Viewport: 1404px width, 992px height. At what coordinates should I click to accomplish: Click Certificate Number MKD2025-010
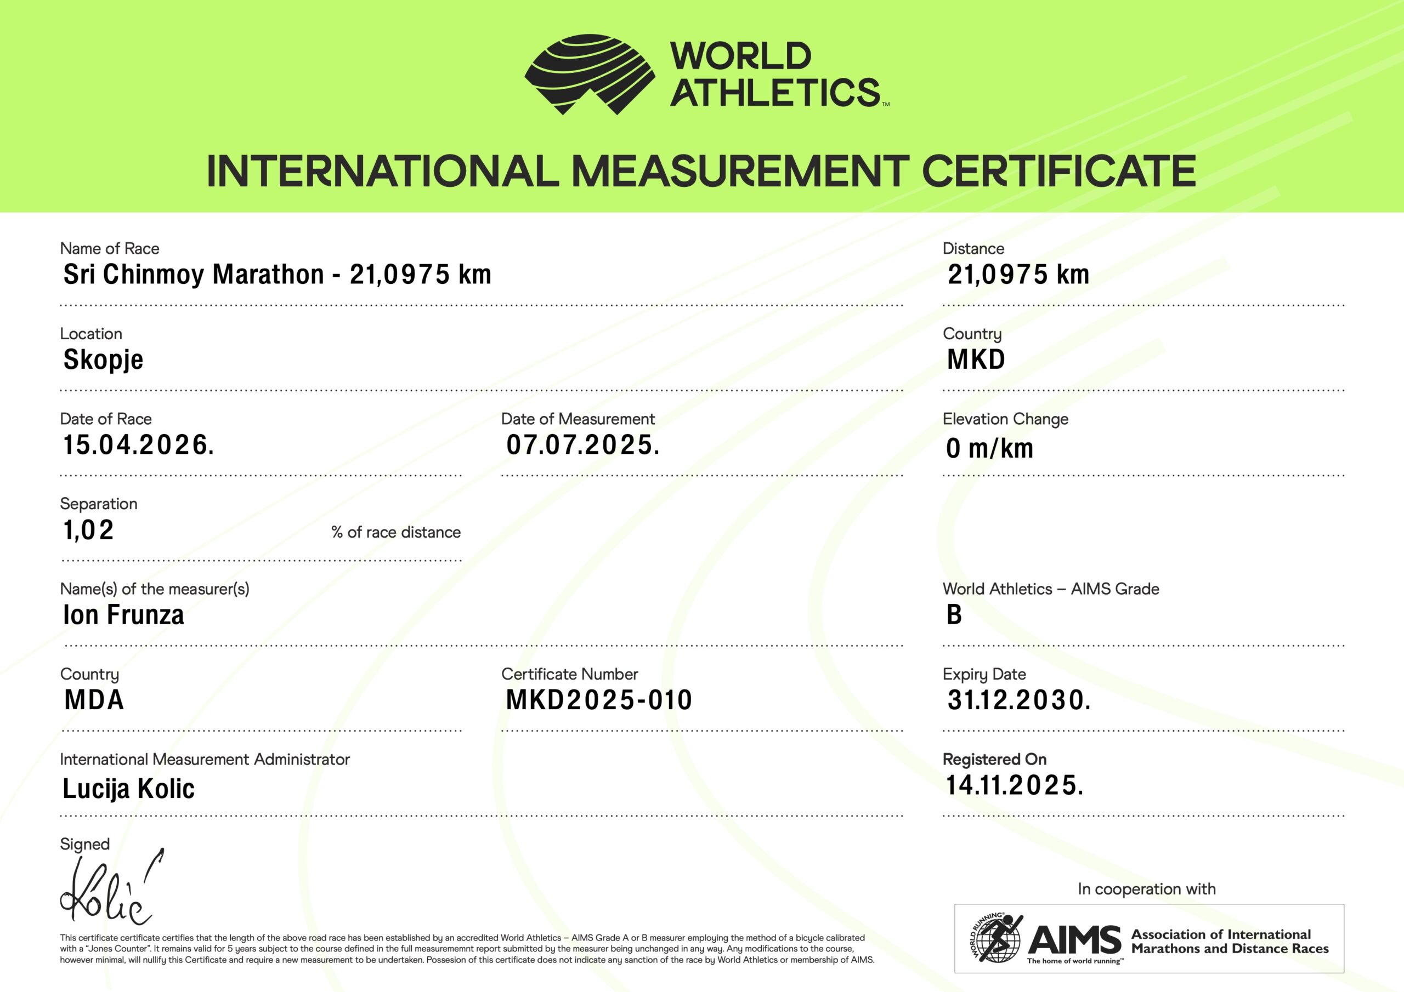[599, 700]
